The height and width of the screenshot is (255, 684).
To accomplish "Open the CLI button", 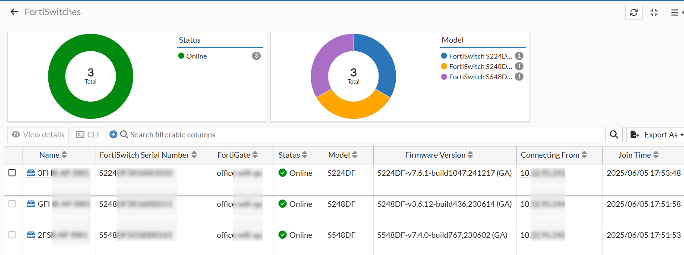I will (88, 135).
